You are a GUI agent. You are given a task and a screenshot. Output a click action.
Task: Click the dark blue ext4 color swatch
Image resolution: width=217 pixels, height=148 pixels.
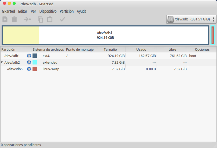tap(35, 56)
